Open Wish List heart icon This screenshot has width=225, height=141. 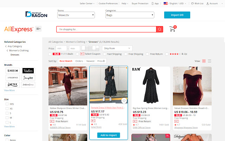(x=192, y=4)
